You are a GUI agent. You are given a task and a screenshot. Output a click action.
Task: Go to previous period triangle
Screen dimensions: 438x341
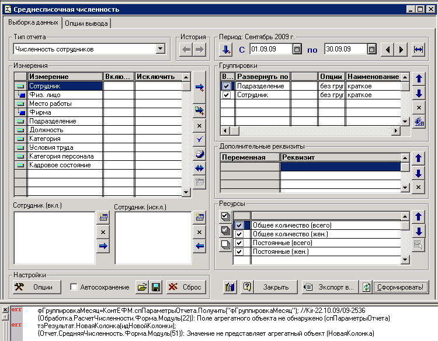pos(387,50)
